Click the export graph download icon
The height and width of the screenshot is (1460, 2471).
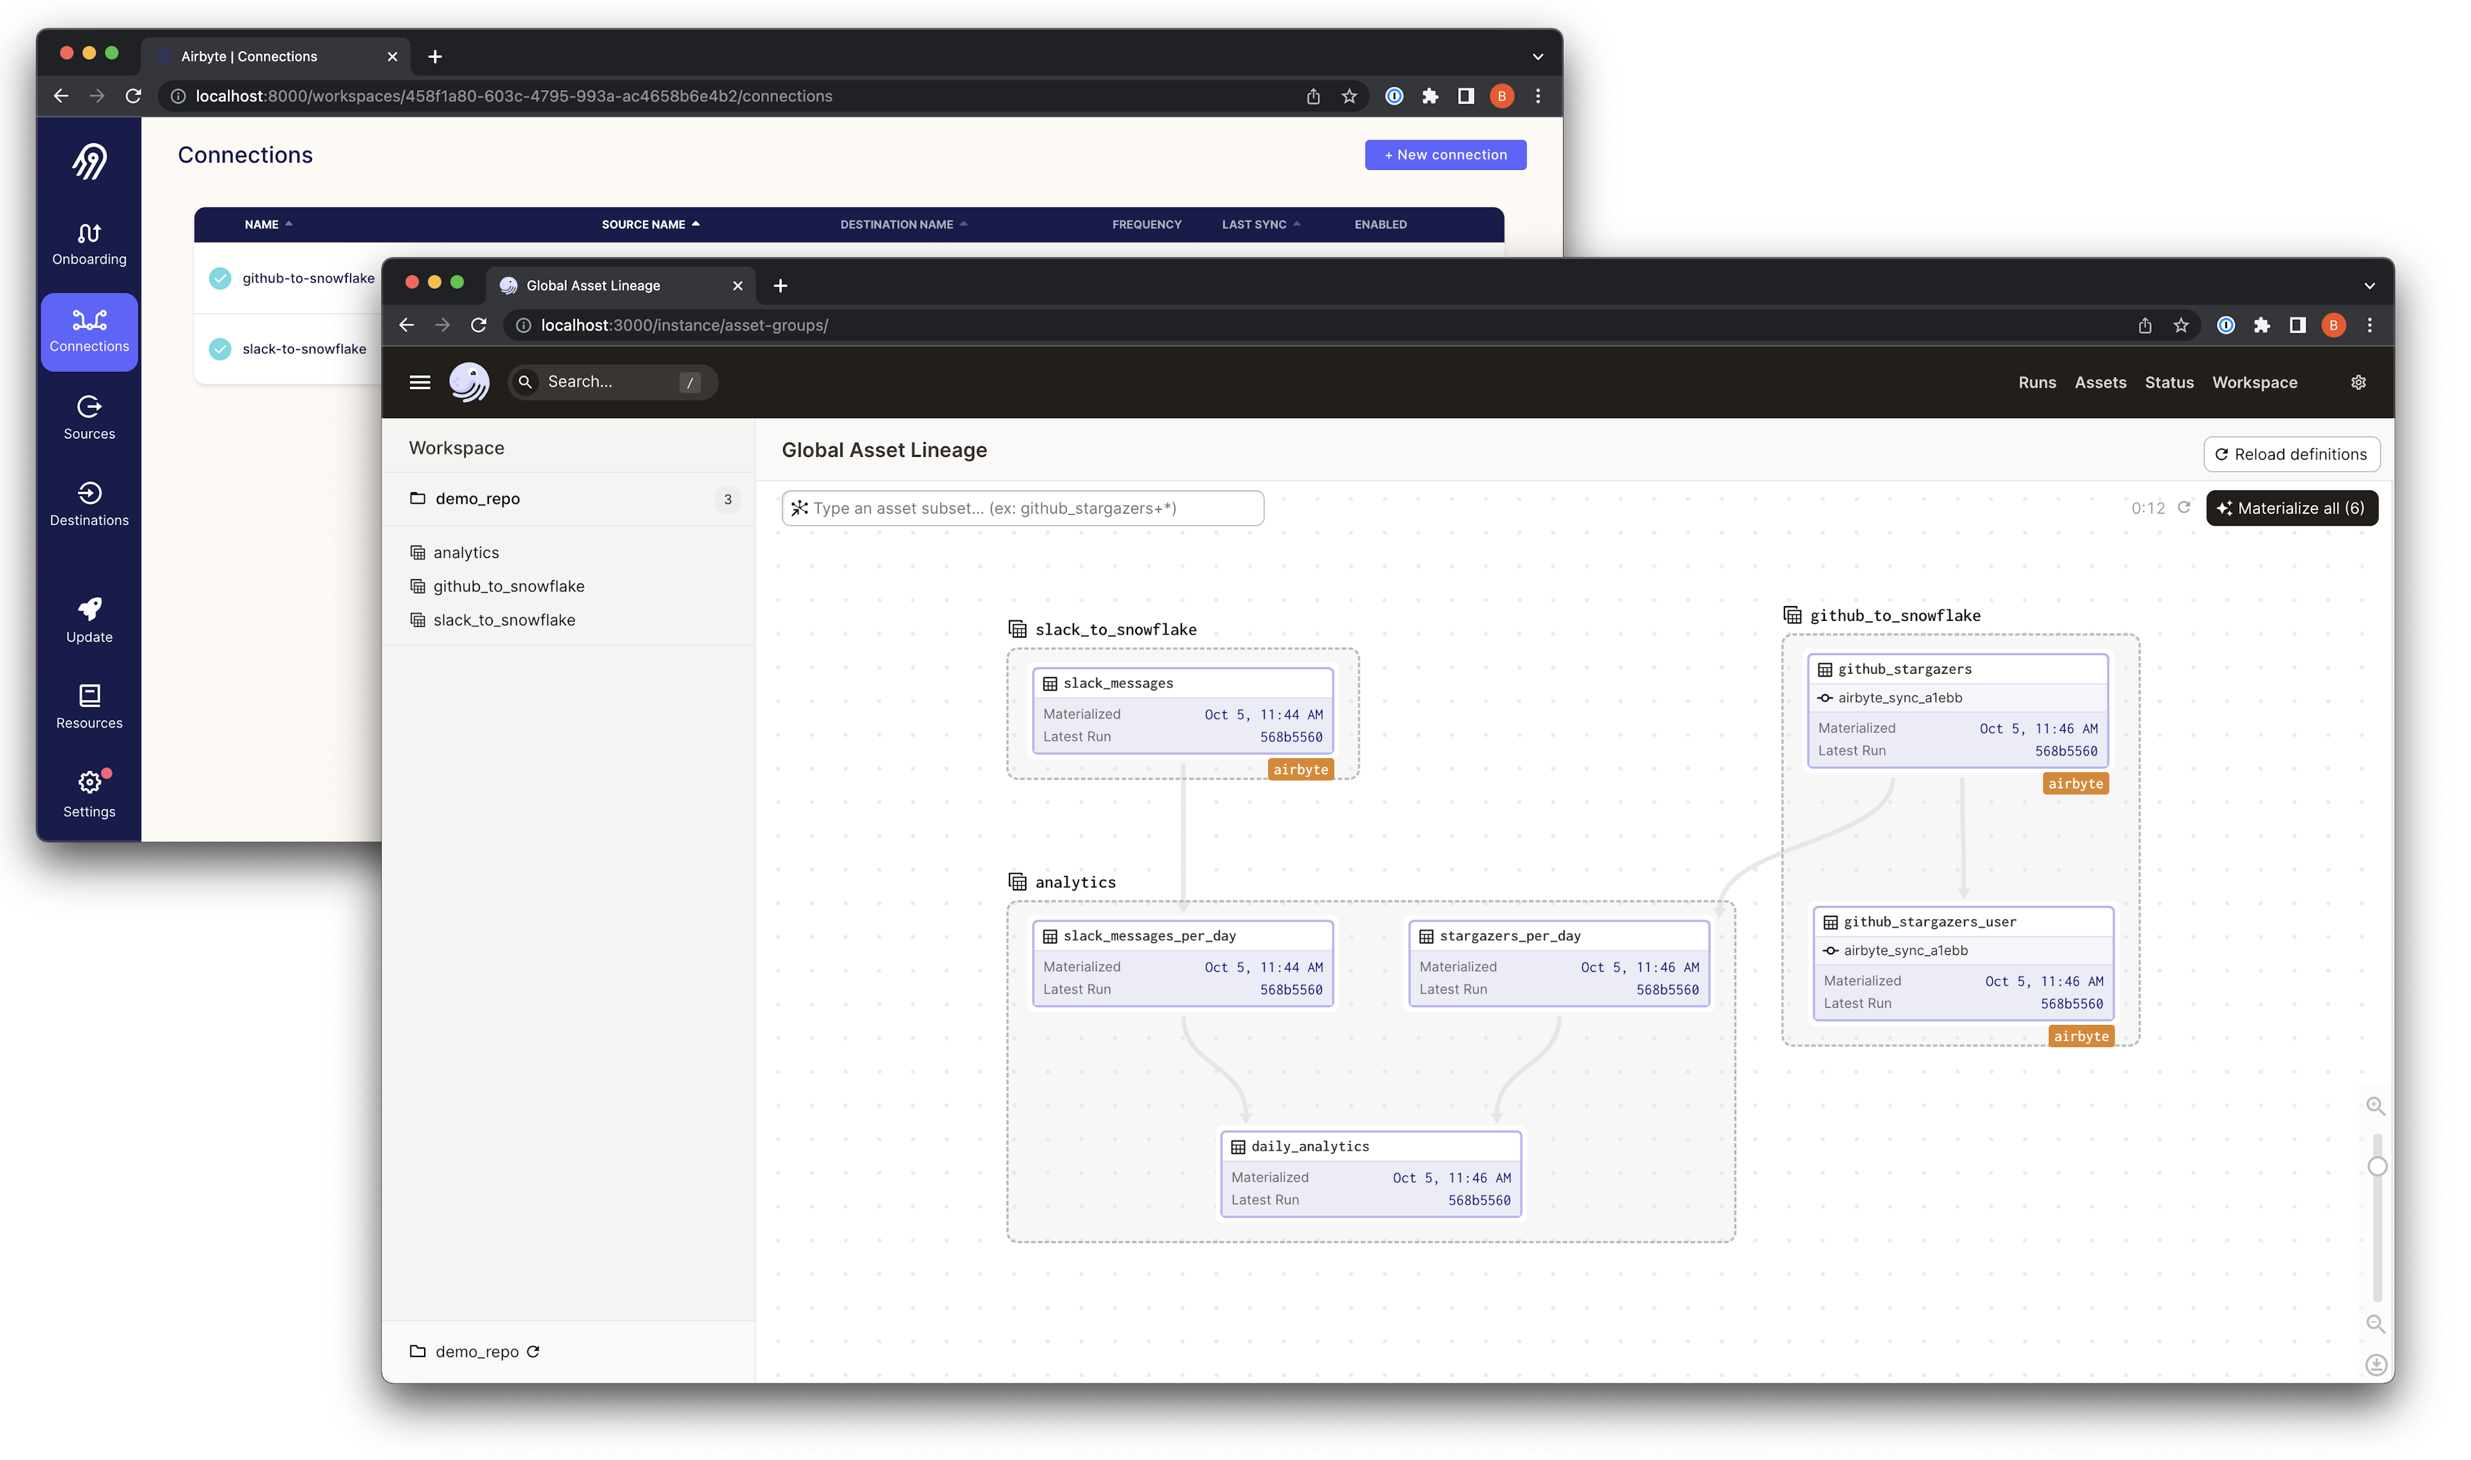(2376, 1365)
